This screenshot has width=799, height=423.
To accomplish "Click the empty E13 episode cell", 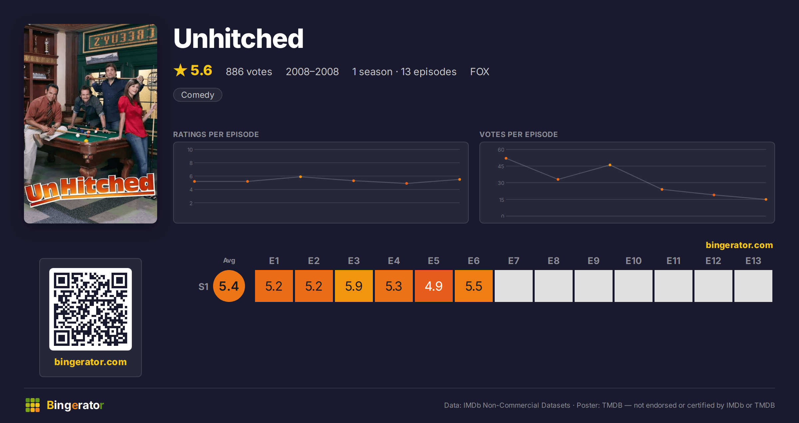I will pos(753,286).
